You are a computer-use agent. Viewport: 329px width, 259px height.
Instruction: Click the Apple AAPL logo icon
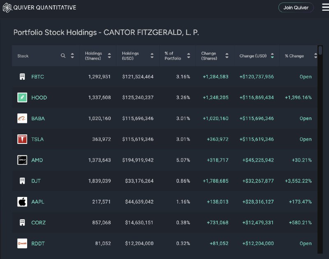tap(22, 202)
